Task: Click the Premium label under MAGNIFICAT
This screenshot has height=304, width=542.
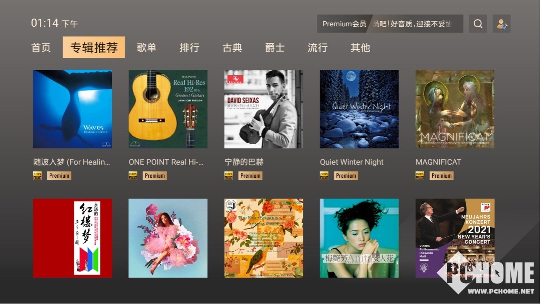Action: point(442,176)
